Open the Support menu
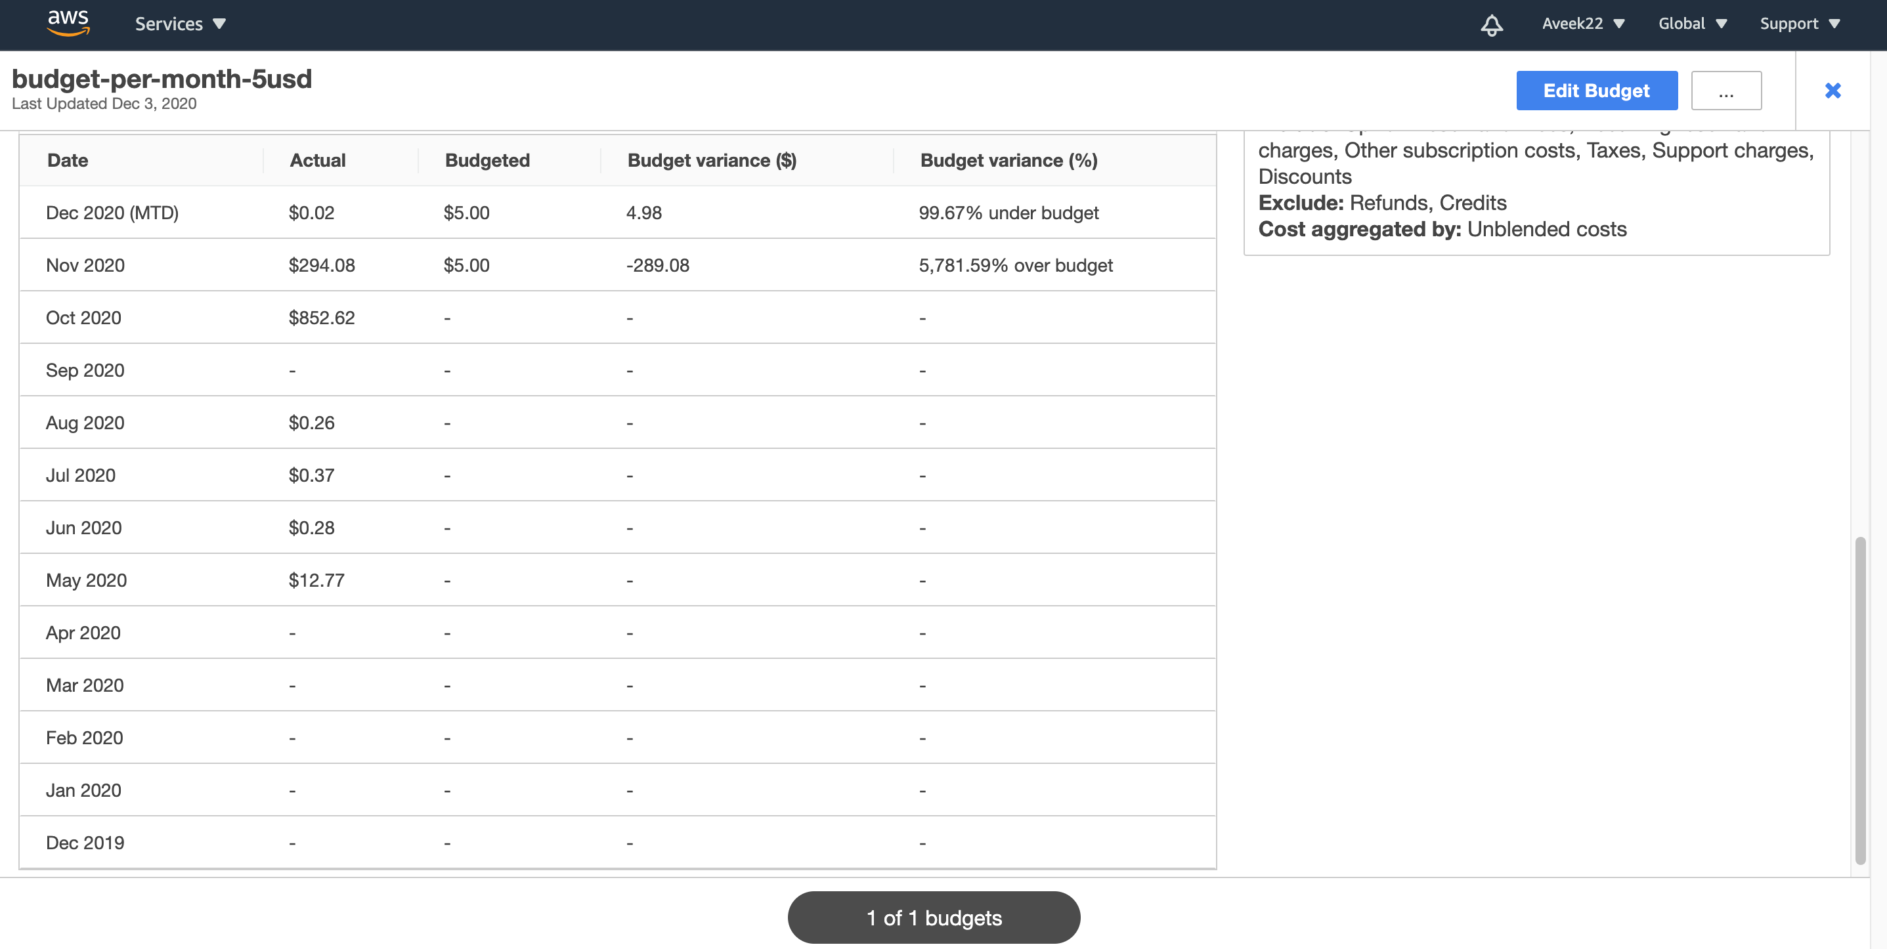The image size is (1887, 949). coord(1799,24)
